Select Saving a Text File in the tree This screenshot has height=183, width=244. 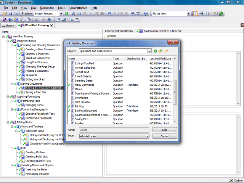tap(35, 92)
